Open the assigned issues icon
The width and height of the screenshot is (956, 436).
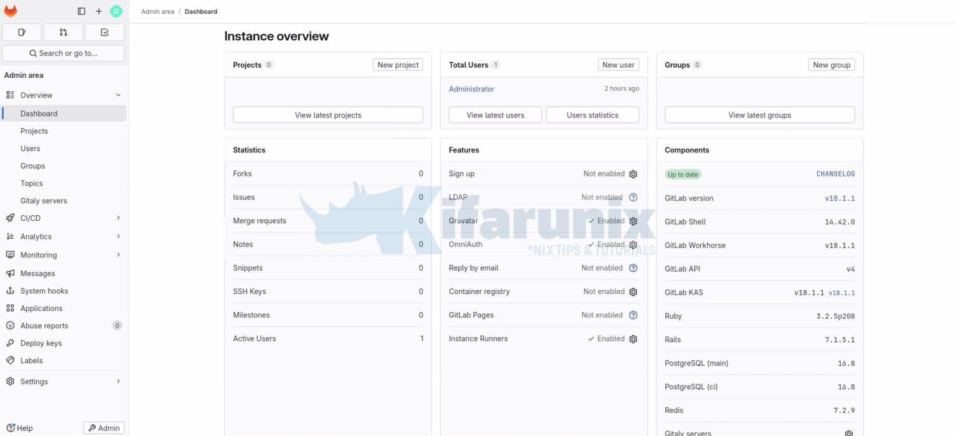(22, 32)
